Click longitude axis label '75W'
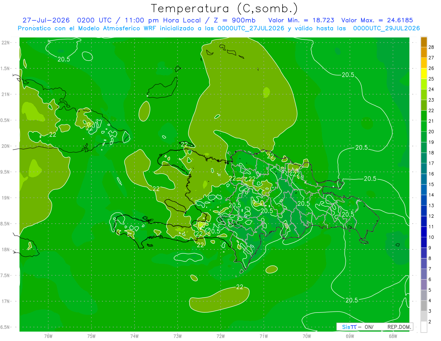 coord(92,336)
